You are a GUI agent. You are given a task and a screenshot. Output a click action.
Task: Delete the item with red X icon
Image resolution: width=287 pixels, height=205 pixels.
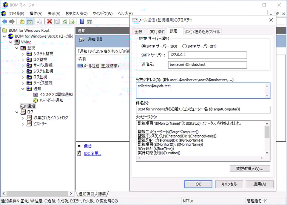point(49,21)
